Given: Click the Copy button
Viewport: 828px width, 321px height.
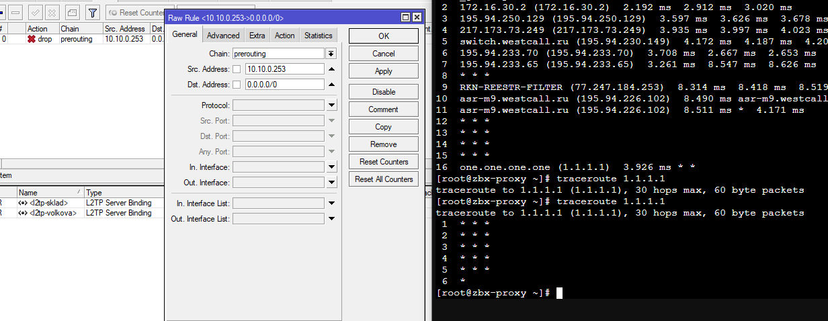Looking at the screenshot, I should (383, 127).
